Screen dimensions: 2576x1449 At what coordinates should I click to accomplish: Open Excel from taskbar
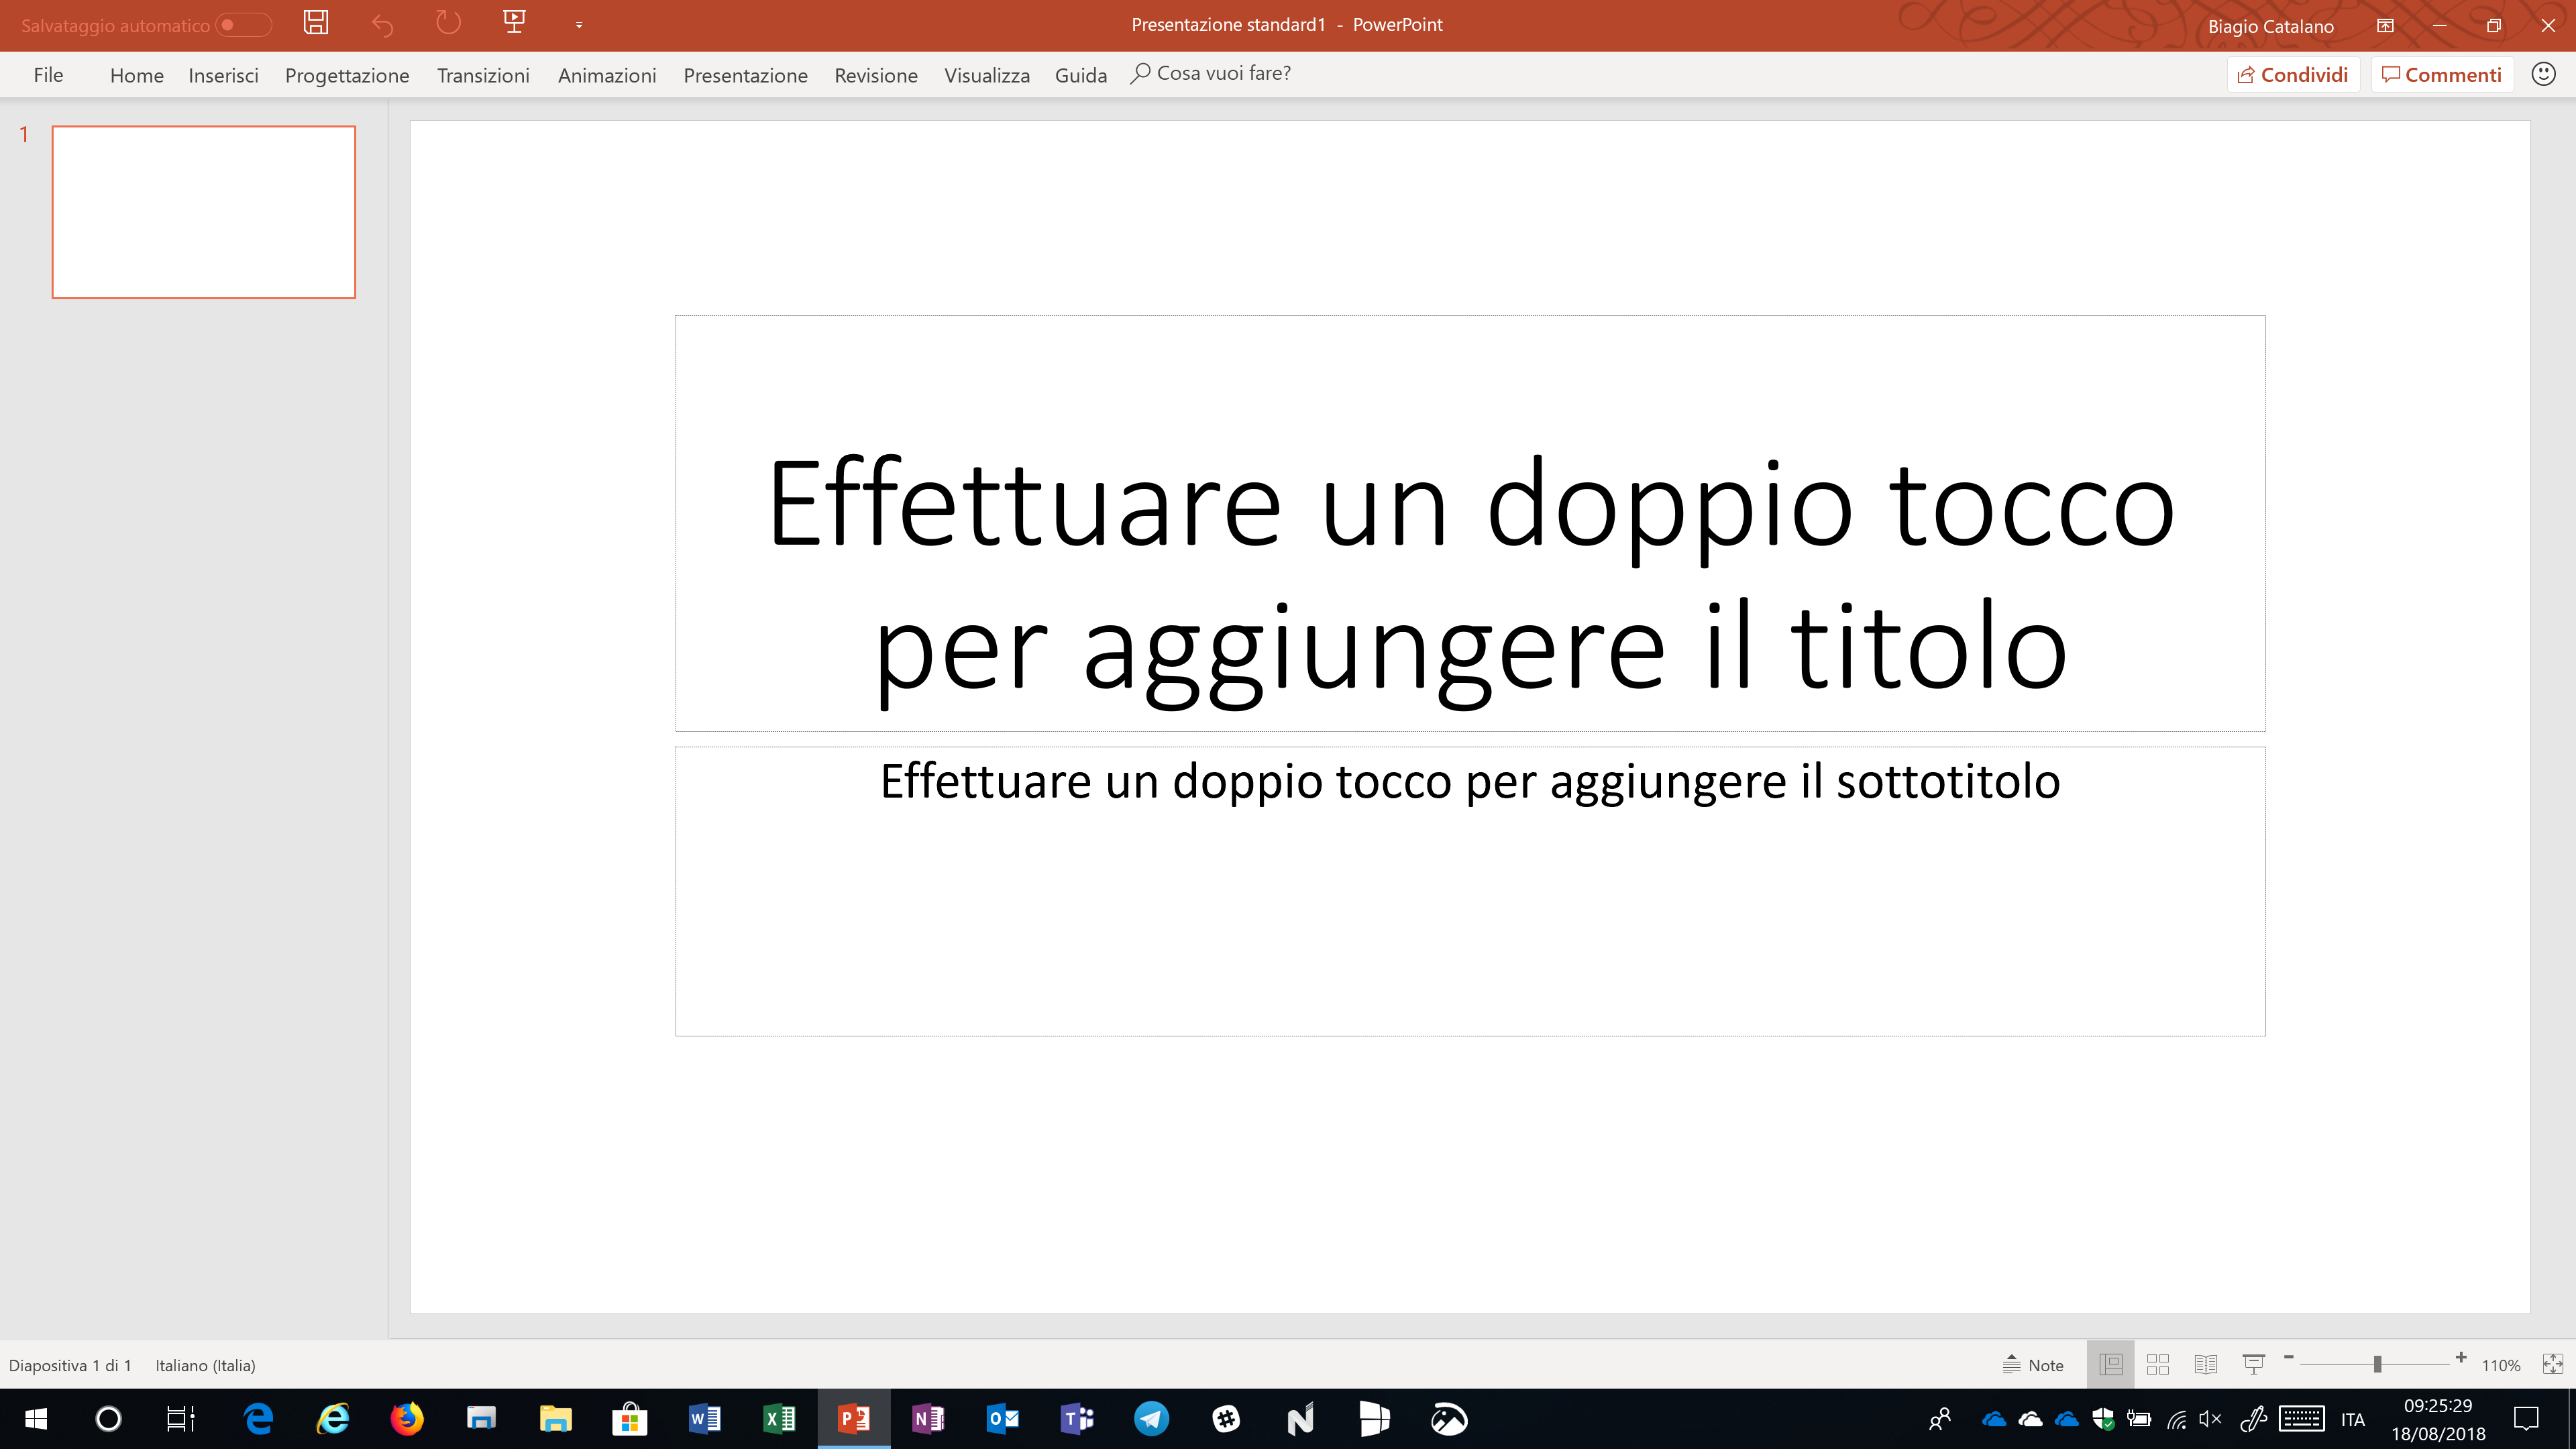779,1419
